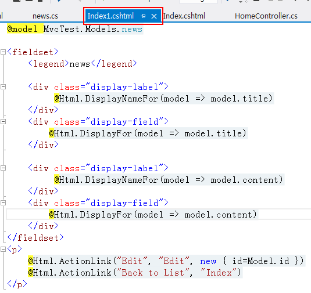Image resolution: width=311 pixels, height=293 pixels.
Task: Click the @model keyword on the first line
Action: click(22, 29)
